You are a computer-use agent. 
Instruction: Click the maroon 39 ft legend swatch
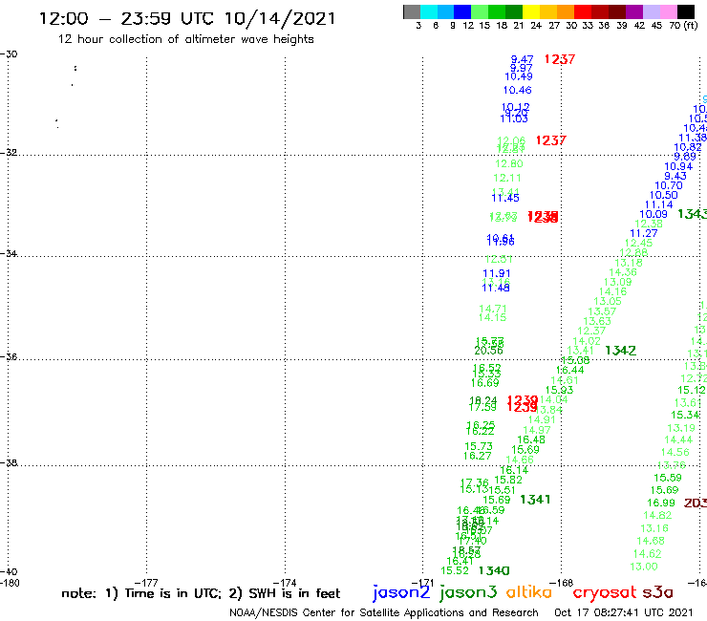tap(617, 11)
